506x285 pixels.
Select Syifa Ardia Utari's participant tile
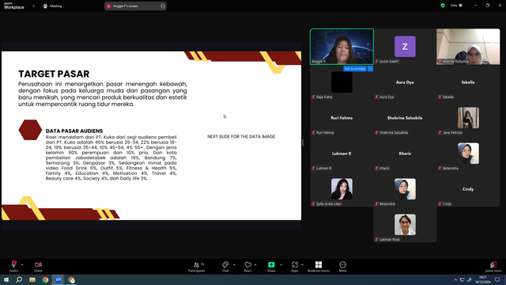point(342,189)
